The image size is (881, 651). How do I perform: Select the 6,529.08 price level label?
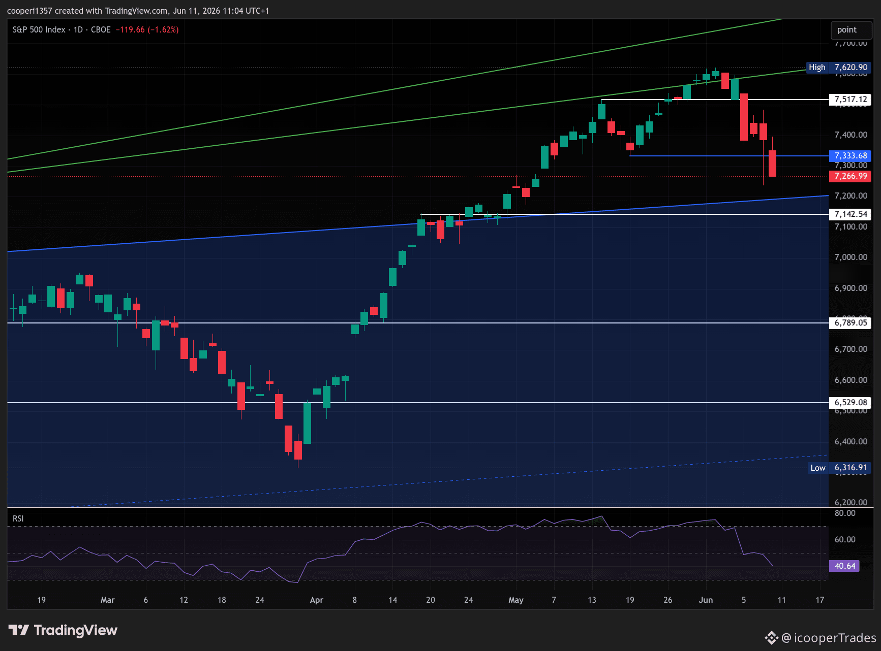point(850,403)
